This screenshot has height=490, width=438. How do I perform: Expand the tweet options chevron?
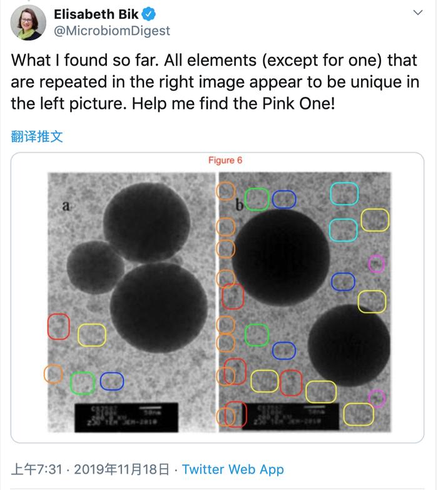[x=418, y=12]
